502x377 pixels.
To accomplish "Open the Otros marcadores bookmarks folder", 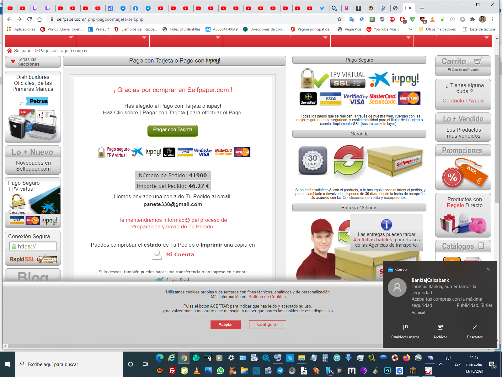I will (437, 29).
